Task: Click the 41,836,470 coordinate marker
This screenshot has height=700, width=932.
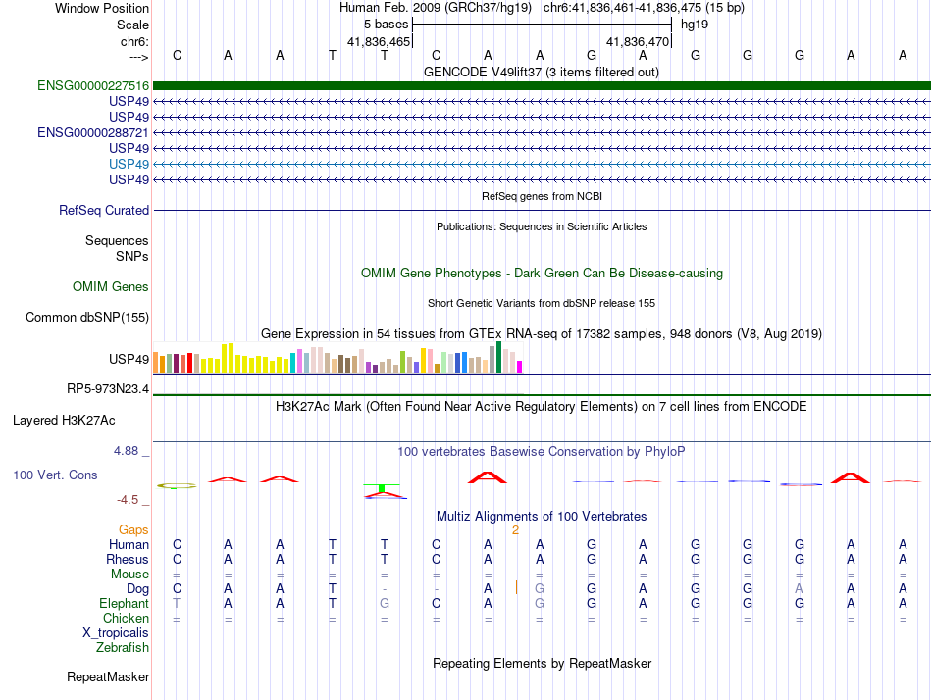Action: tap(638, 41)
